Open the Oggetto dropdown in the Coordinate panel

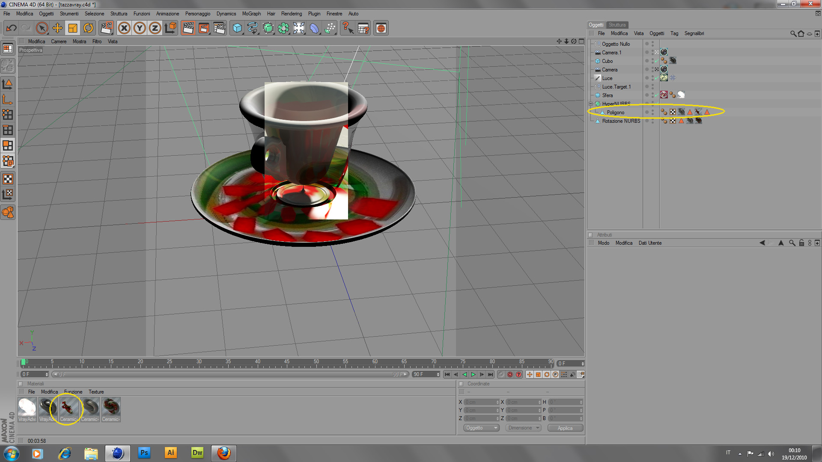coord(481,428)
